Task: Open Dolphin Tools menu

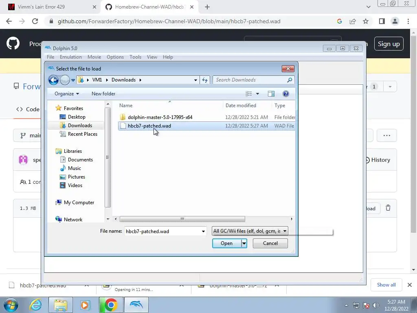Action: click(135, 57)
